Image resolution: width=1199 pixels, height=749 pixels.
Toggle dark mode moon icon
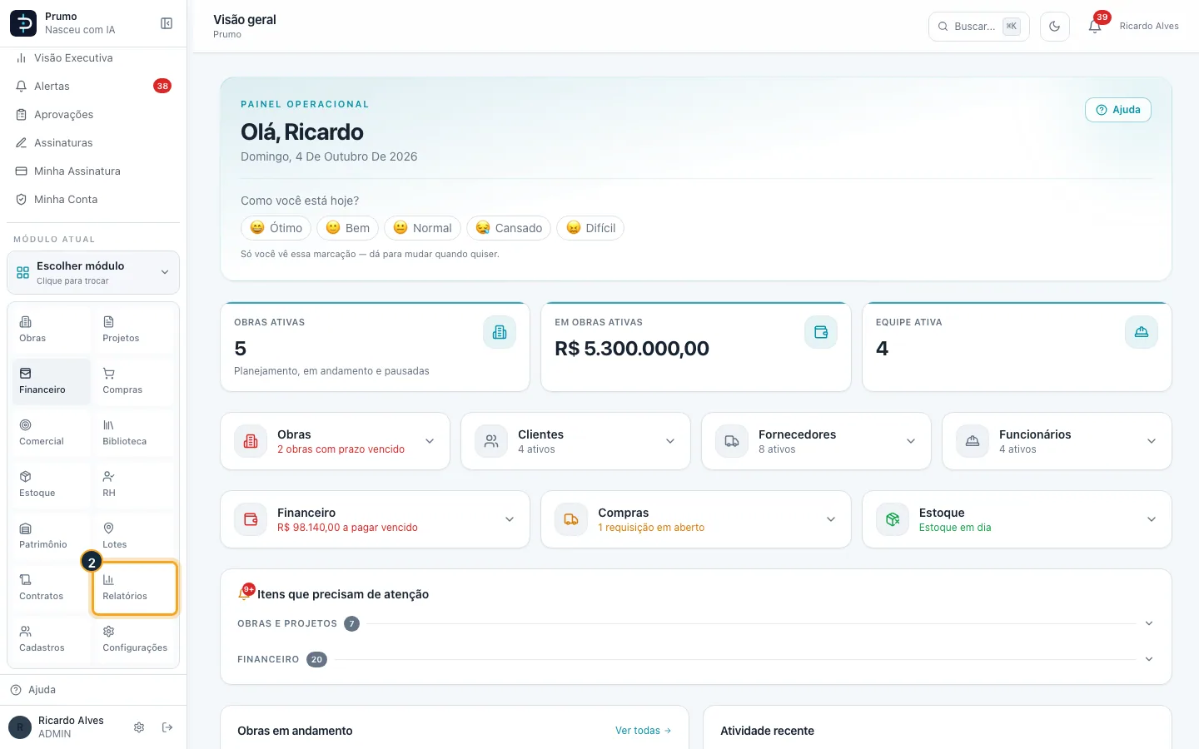coord(1054,27)
